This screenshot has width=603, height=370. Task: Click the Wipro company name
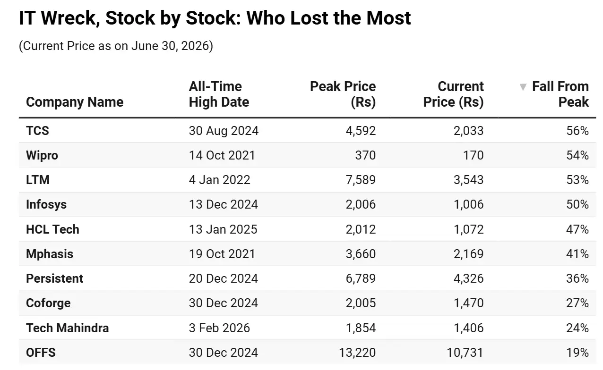point(42,155)
